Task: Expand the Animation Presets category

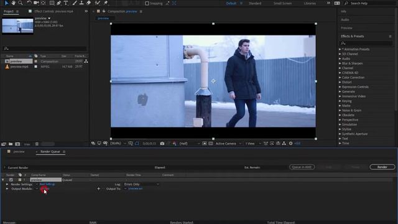Action: [x=340, y=49]
